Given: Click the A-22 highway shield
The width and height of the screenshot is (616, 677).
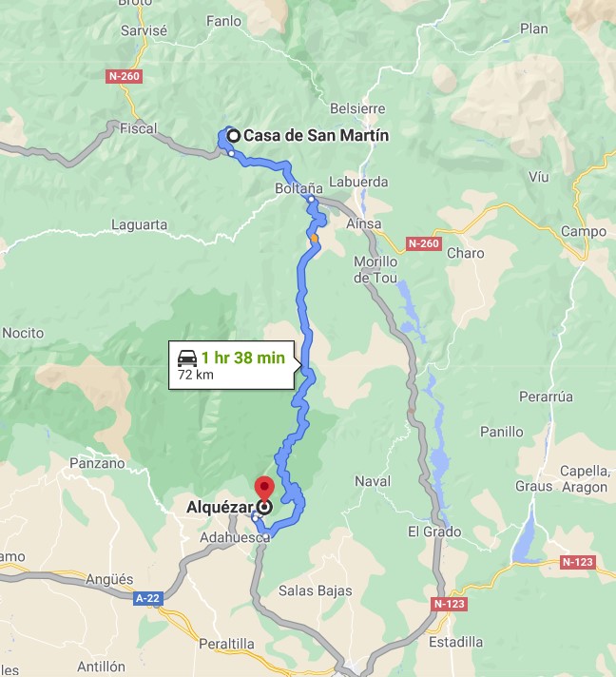Looking at the screenshot, I should click(148, 598).
